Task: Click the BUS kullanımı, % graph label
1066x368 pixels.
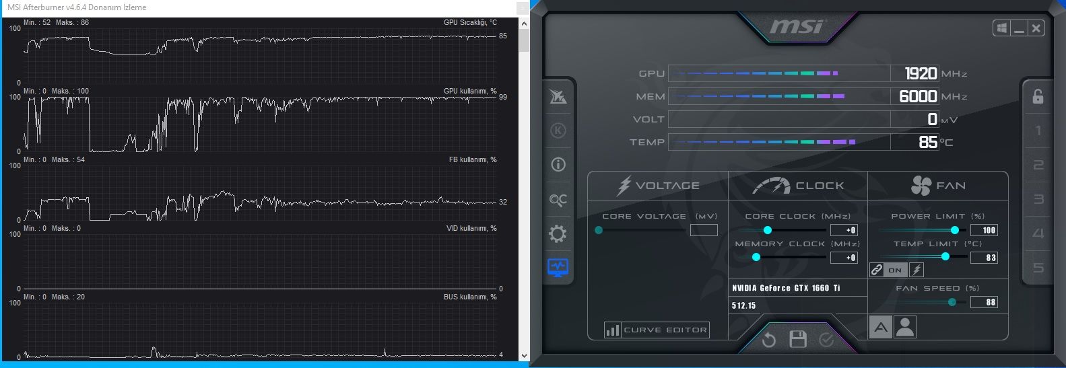Action: pos(470,297)
